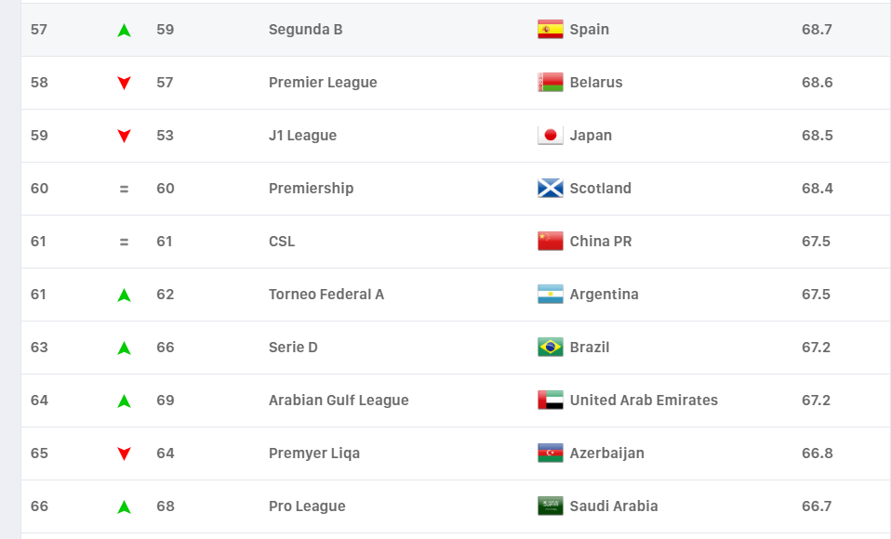Click the Saudi Arabia flag icon
The width and height of the screenshot is (891, 539).
[x=550, y=506]
